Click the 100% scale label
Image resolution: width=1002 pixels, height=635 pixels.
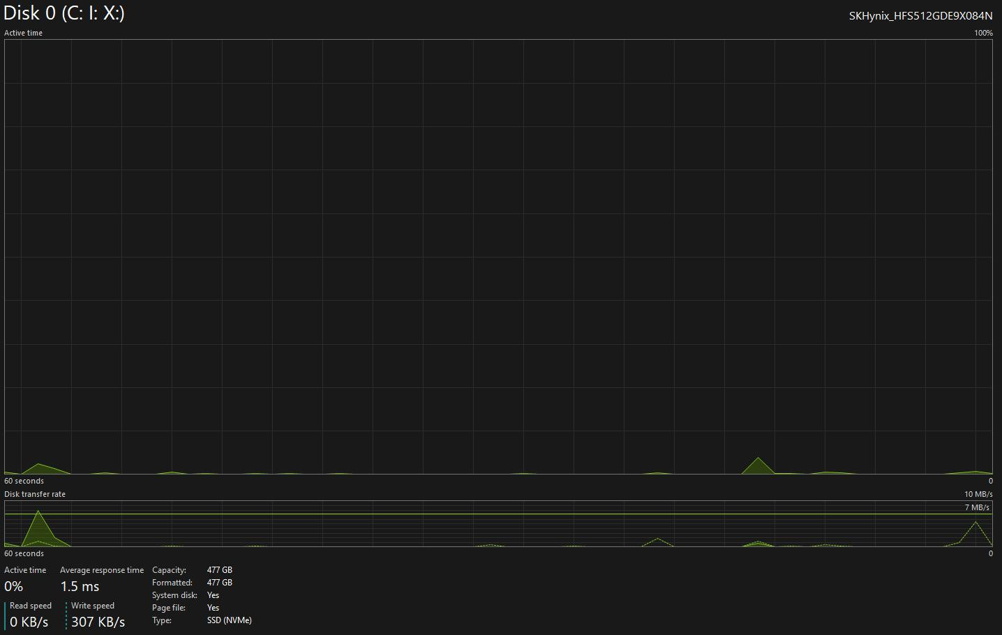983,33
